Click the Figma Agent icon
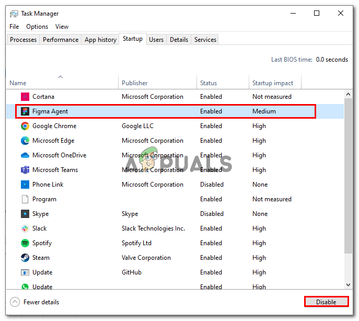Viewport: 359px width, 321px height. tap(25, 111)
